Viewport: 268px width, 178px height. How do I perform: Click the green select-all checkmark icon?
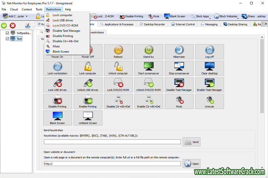pos(4,25)
